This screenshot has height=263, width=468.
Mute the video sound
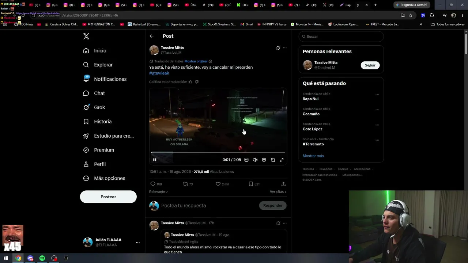pos(255,160)
